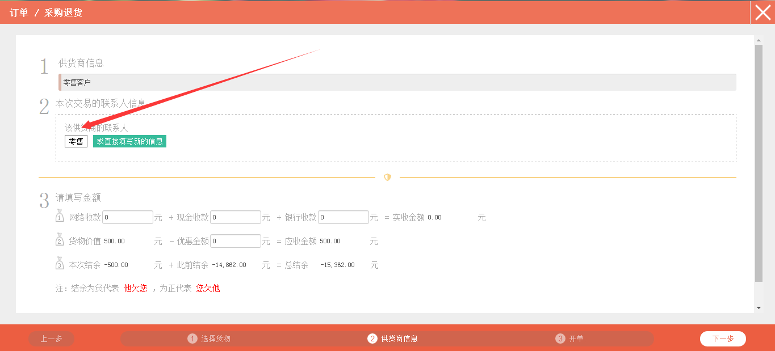This screenshot has width=775, height=351.
Task: Click the scrollbar down arrow
Action: click(x=759, y=307)
